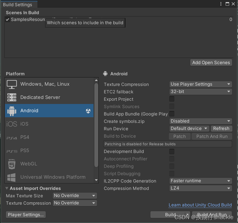
Task: Uncheck the SamplesResources scene checkbox
Action: [x=7, y=19]
